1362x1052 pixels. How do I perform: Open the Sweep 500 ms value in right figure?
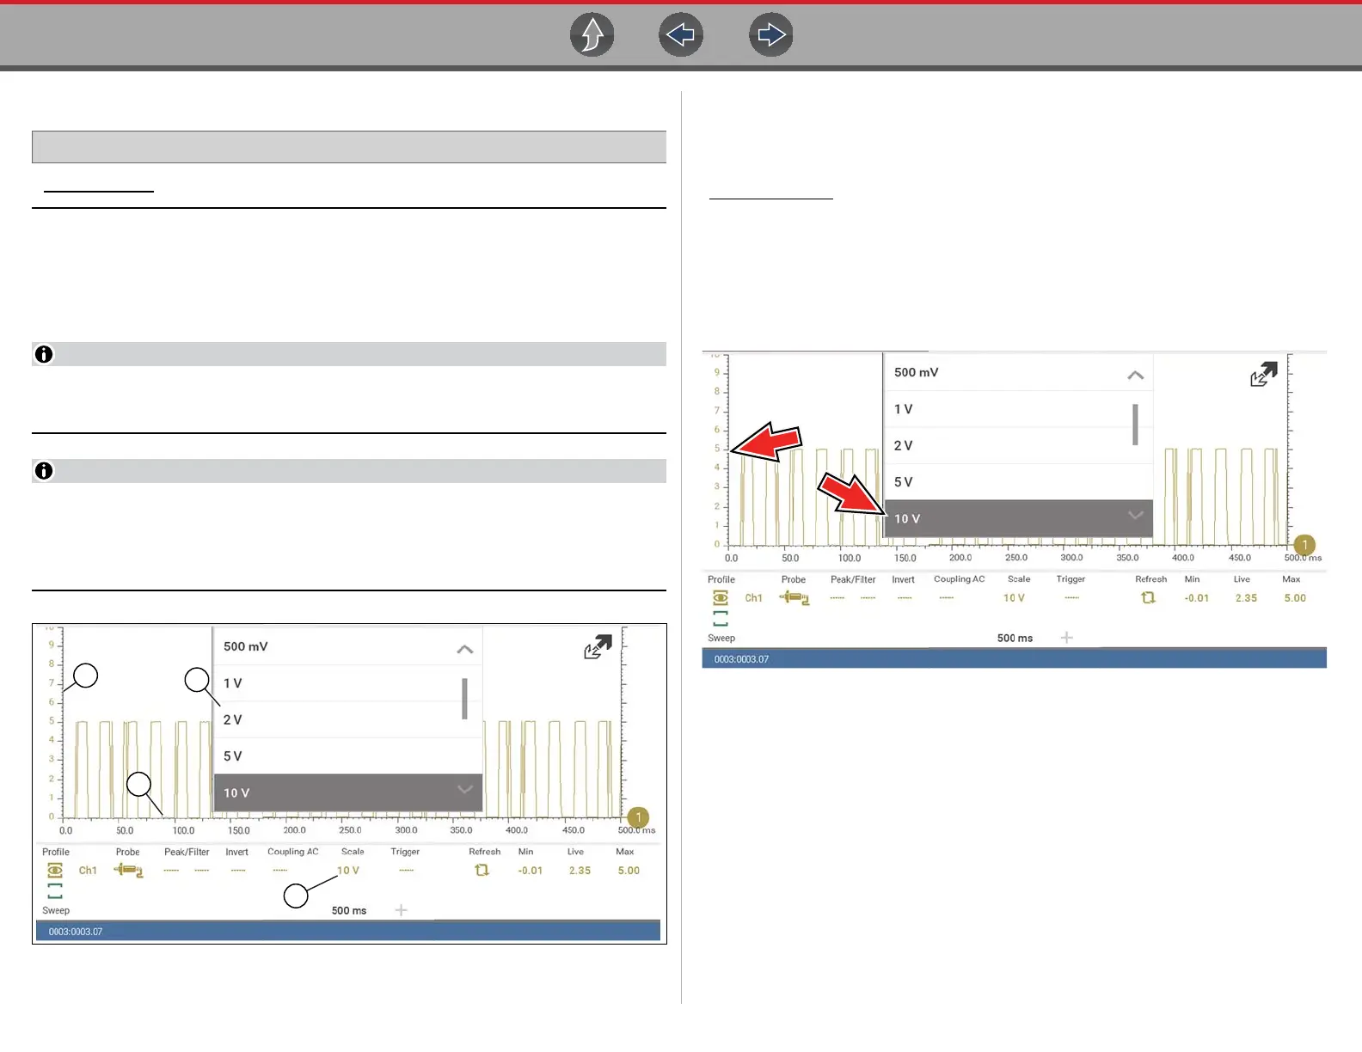click(1015, 639)
